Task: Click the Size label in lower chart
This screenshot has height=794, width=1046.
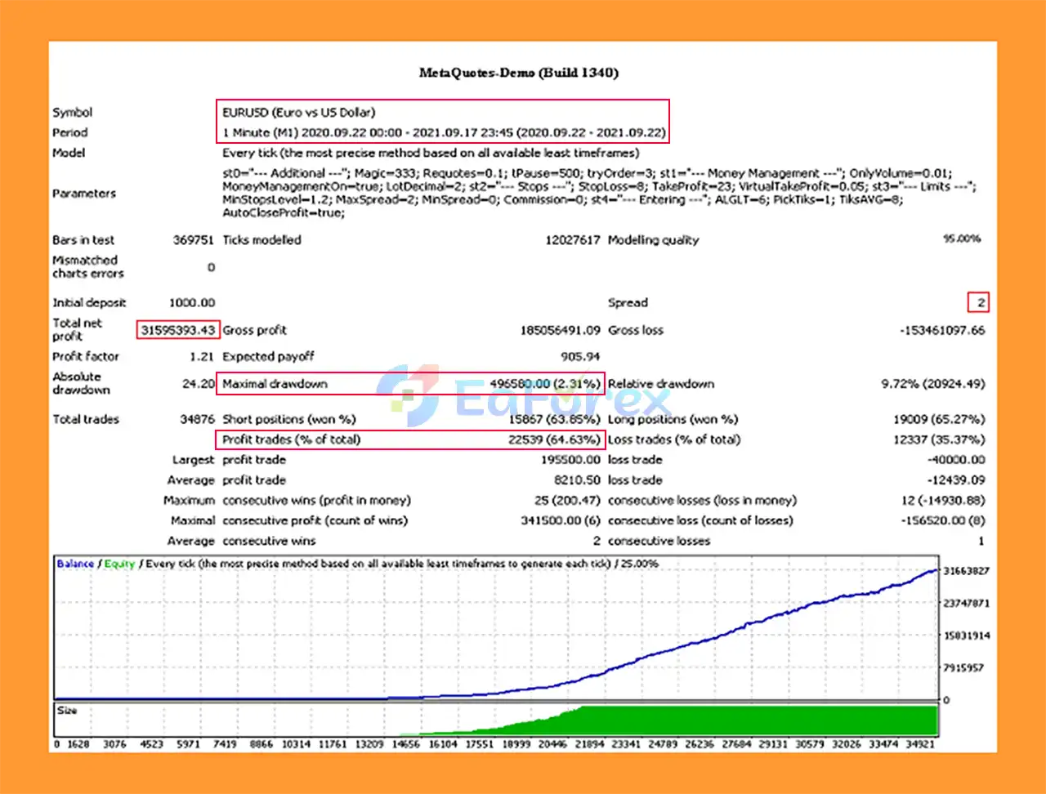Action: [x=67, y=711]
